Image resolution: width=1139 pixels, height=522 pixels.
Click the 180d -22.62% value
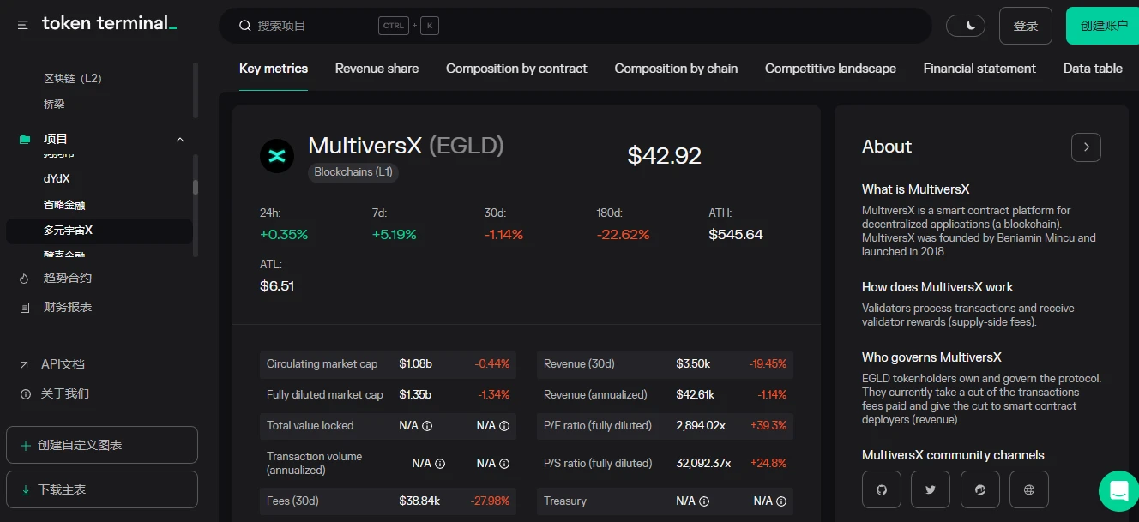point(624,235)
